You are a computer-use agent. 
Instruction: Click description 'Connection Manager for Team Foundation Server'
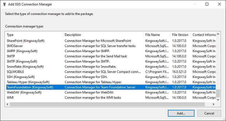pyautogui.click(x=100, y=87)
